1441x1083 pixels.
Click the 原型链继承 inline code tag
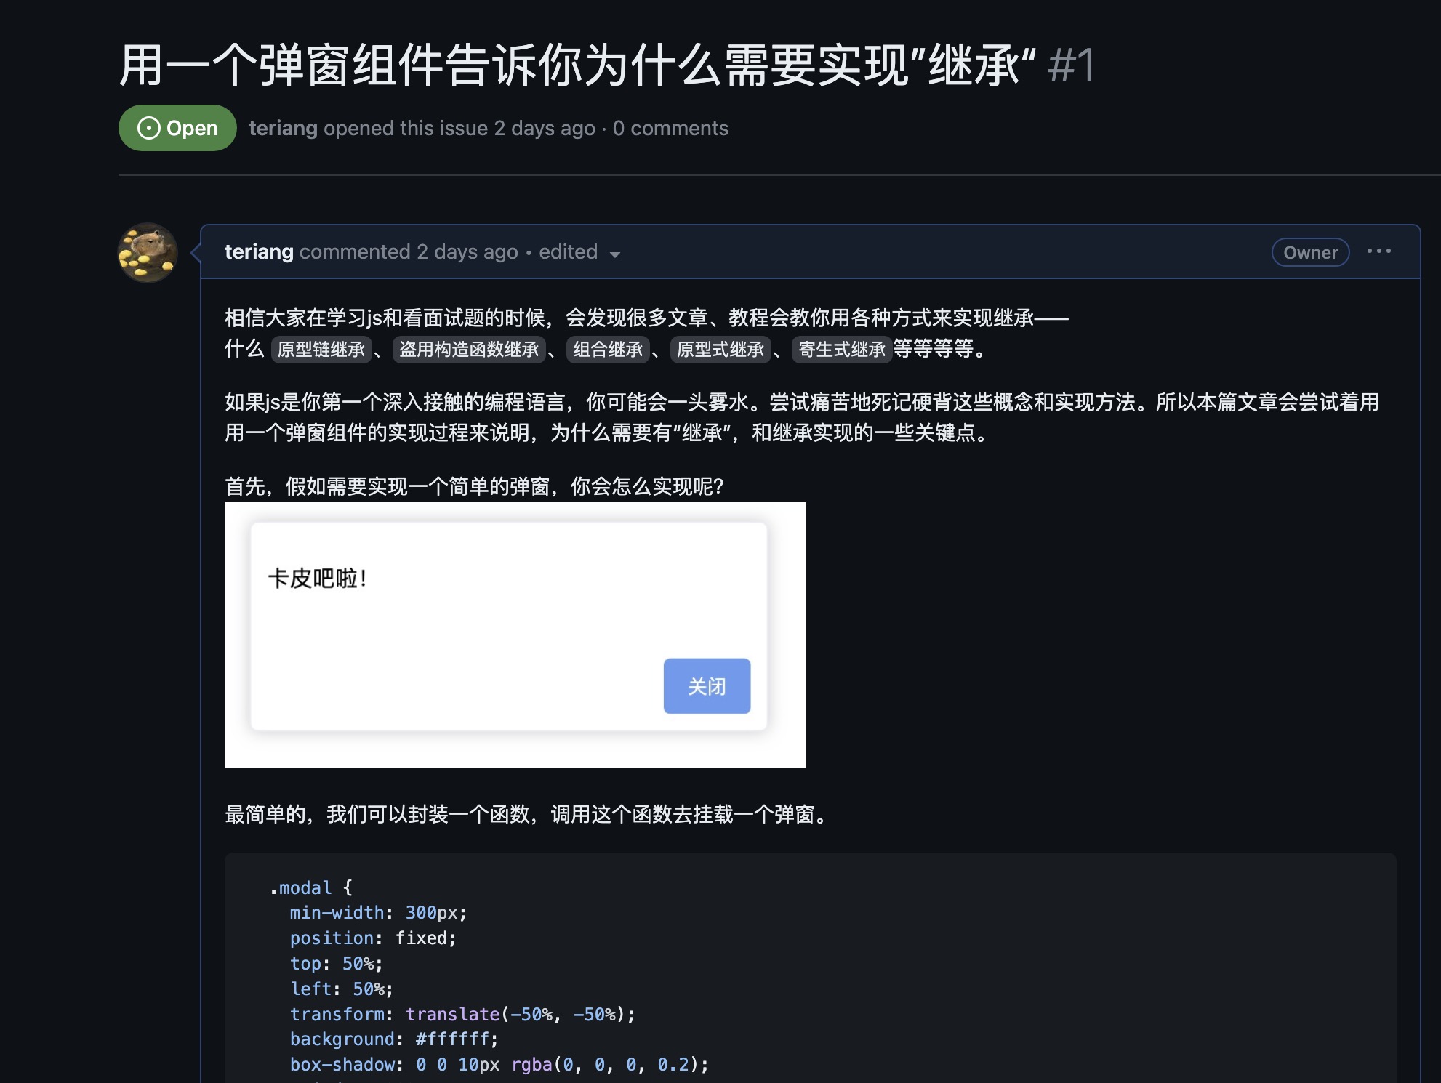(321, 350)
